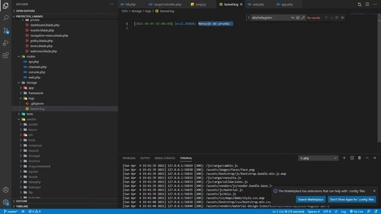Open the Explorer view in activity bar

click(x=5, y=5)
